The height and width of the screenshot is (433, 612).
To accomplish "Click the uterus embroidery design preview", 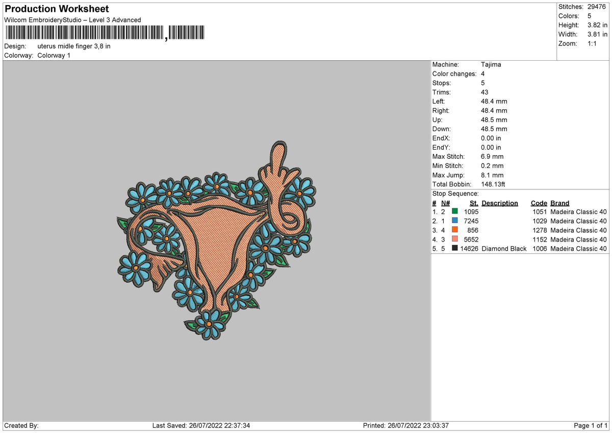I will point(216,240).
